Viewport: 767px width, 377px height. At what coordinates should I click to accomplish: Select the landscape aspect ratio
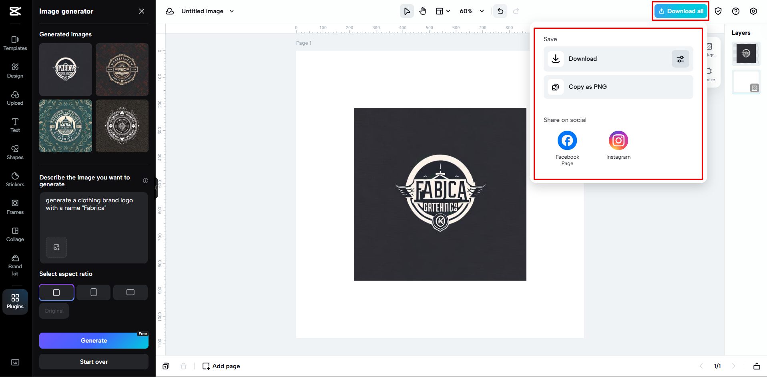coord(130,292)
